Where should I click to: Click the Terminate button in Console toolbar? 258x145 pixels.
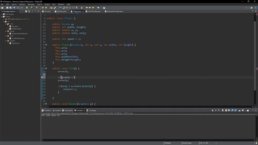pos(212,110)
